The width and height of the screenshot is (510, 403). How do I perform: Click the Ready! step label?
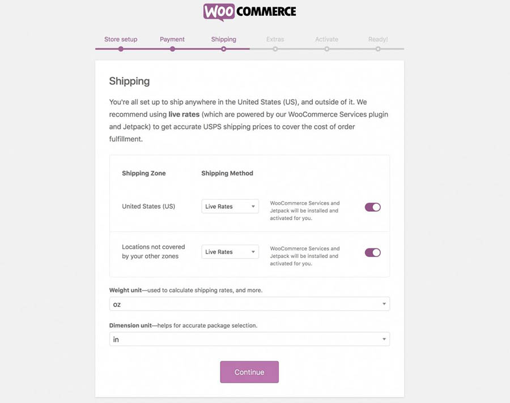click(378, 40)
